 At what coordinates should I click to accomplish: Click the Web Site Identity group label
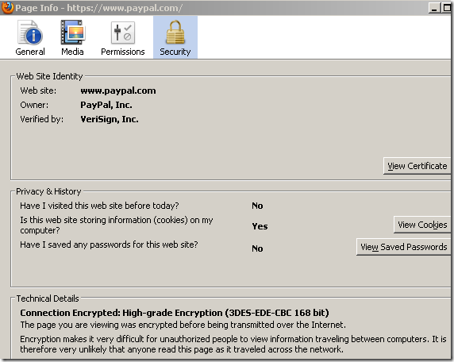point(49,76)
